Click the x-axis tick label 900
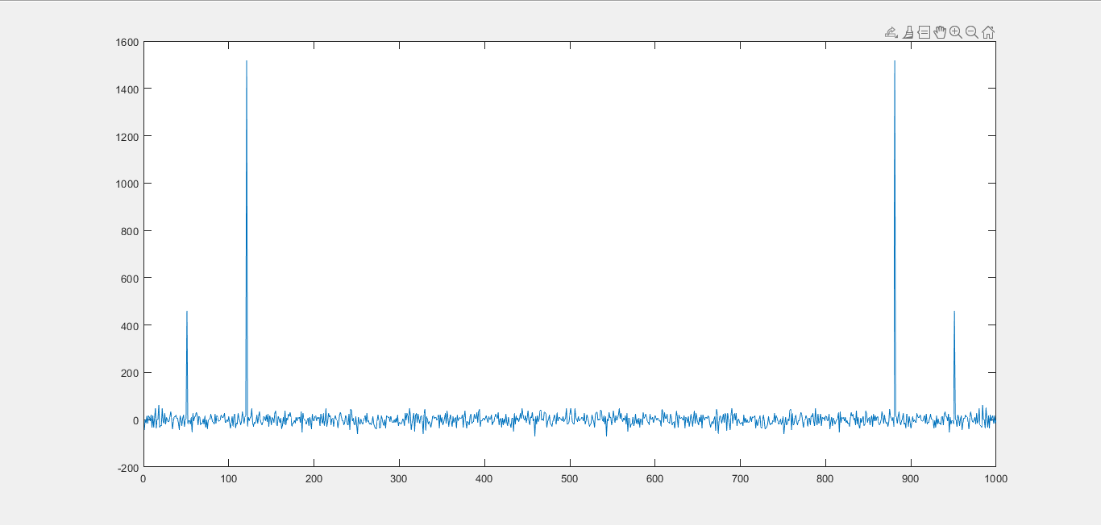This screenshot has width=1101, height=525. click(911, 478)
